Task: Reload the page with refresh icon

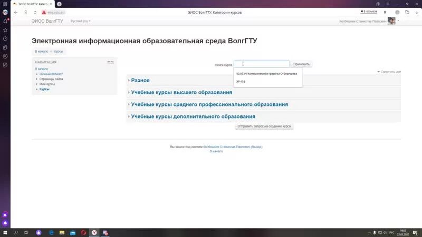Action: (35, 12)
